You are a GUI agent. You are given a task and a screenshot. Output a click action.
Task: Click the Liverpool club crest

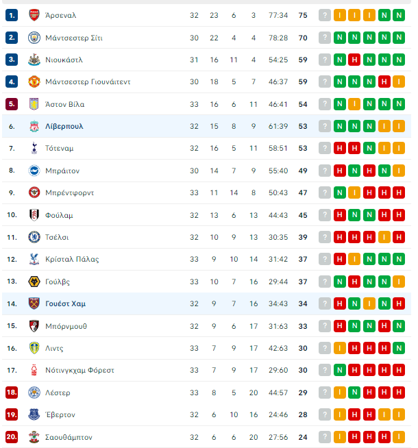pyautogui.click(x=34, y=126)
